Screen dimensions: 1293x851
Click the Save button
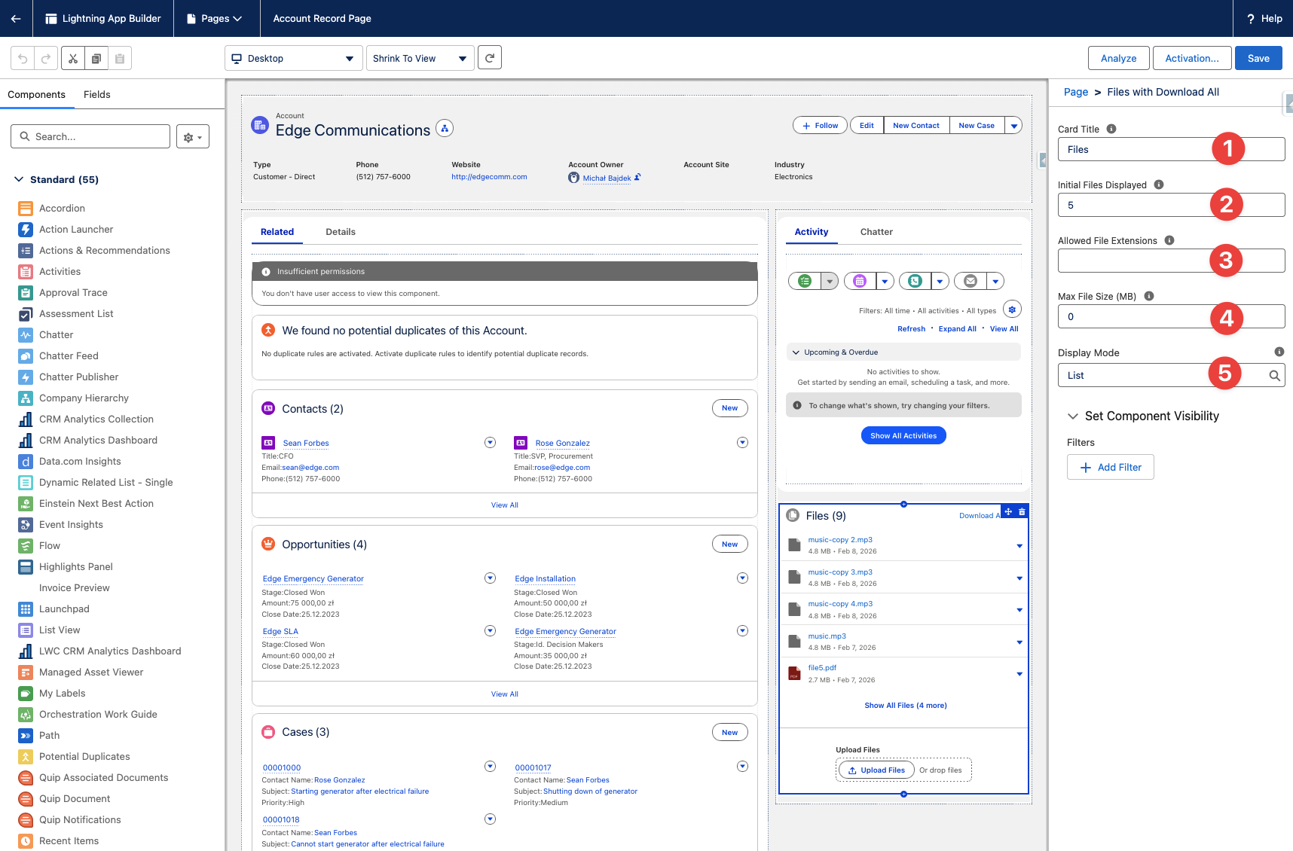(x=1258, y=58)
